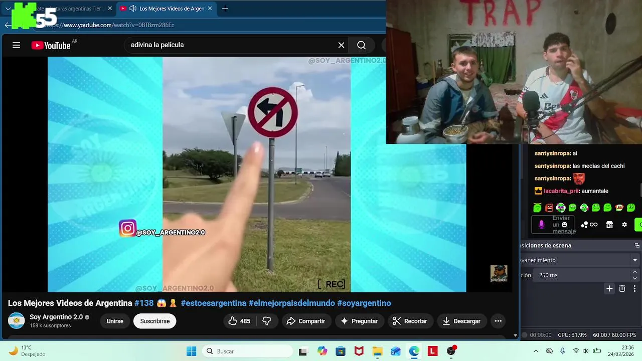Click the taskbar Buscar search box

coord(247,351)
